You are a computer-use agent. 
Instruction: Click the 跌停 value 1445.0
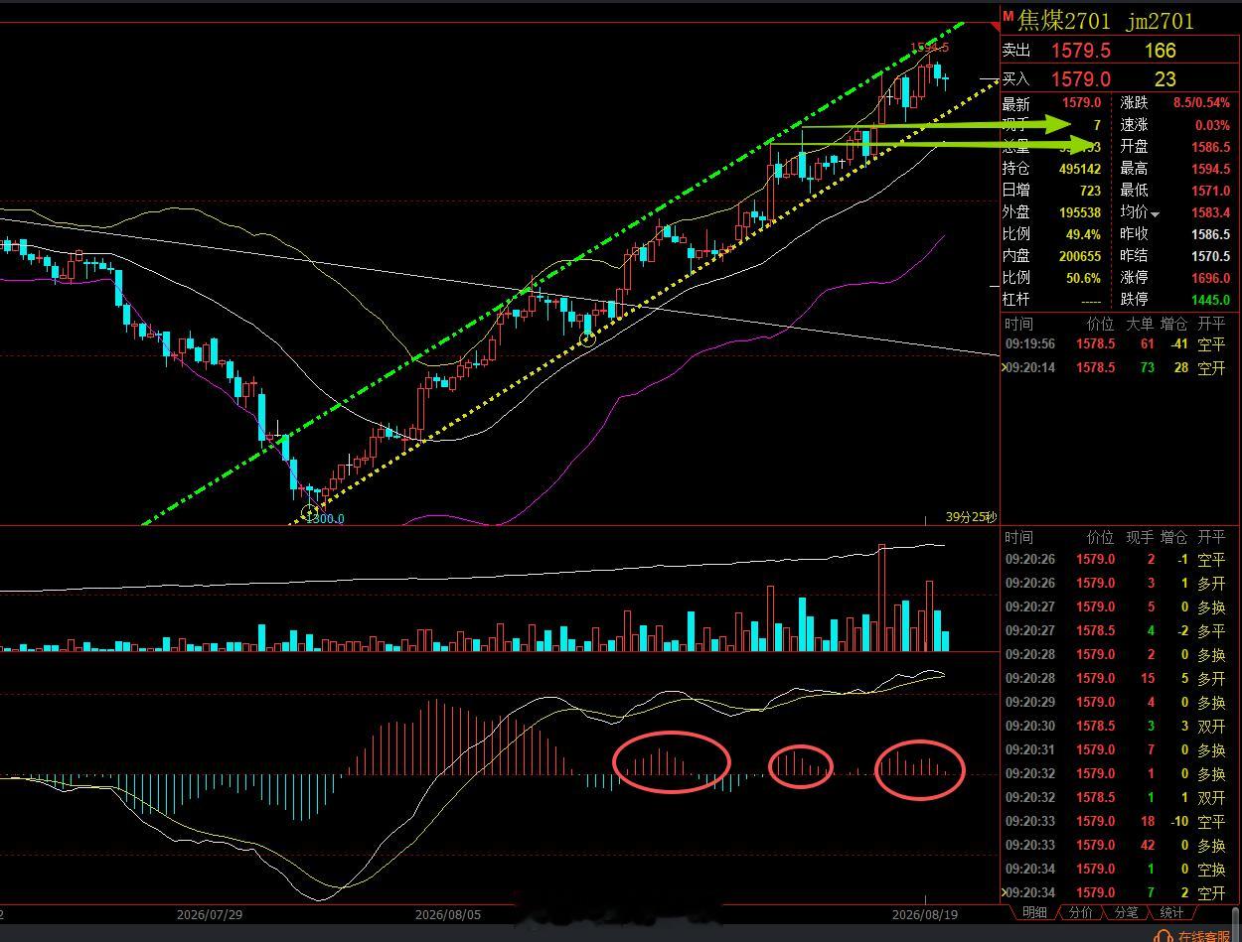point(1210,300)
